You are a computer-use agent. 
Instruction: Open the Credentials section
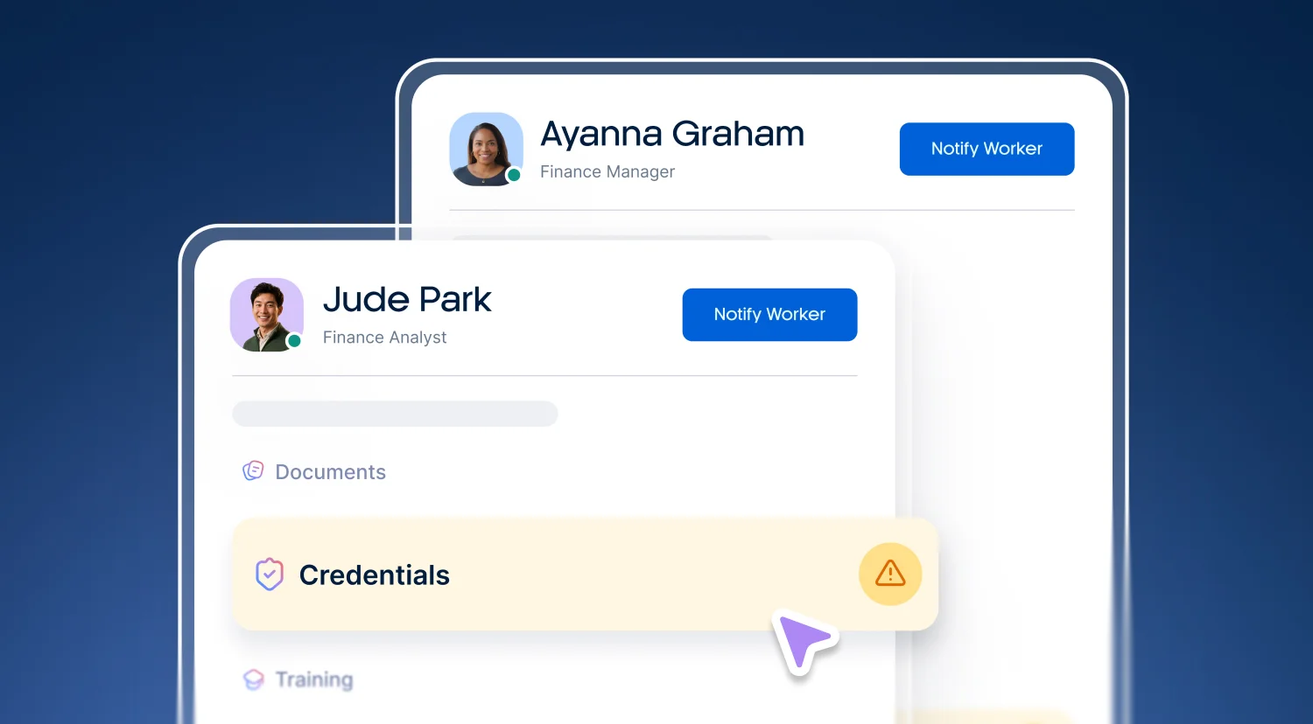point(585,574)
